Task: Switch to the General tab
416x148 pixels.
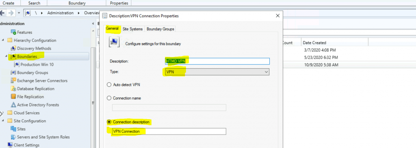Action: click(x=112, y=29)
